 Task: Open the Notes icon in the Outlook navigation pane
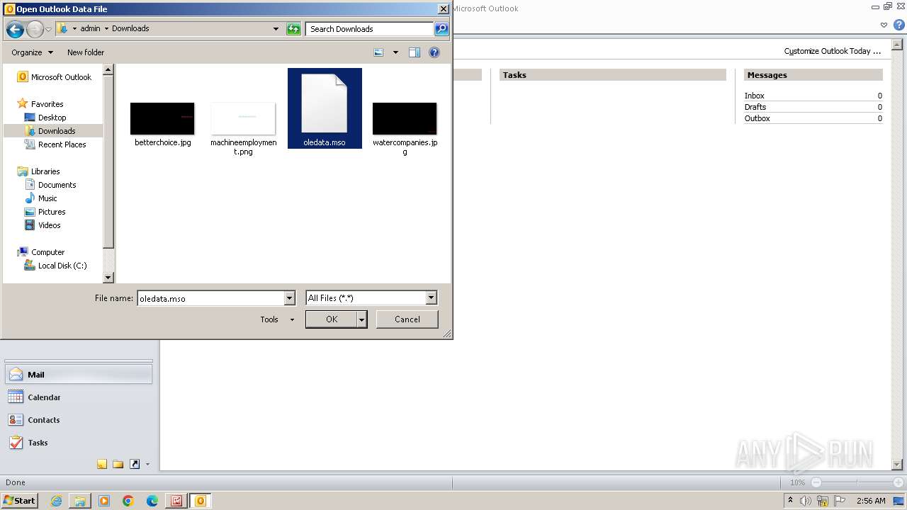tap(102, 465)
